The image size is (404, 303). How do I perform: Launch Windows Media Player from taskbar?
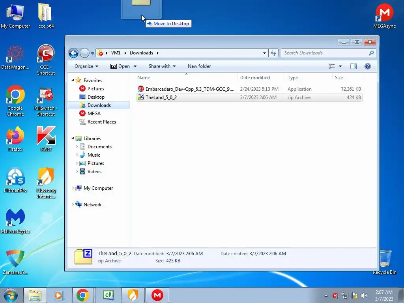click(x=59, y=295)
